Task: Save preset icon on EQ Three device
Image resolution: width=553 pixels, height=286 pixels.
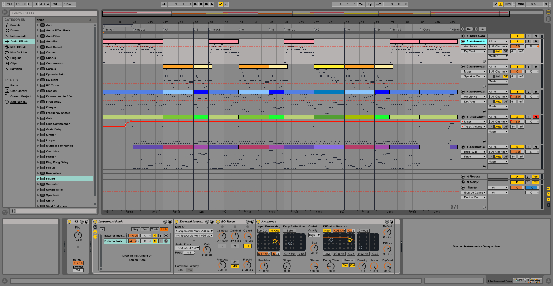Action: (x=252, y=222)
